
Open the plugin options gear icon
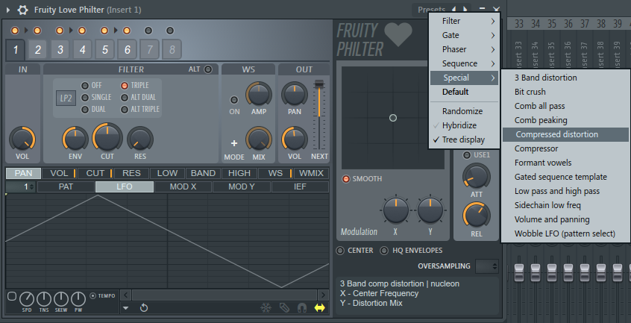pyautogui.click(x=22, y=10)
